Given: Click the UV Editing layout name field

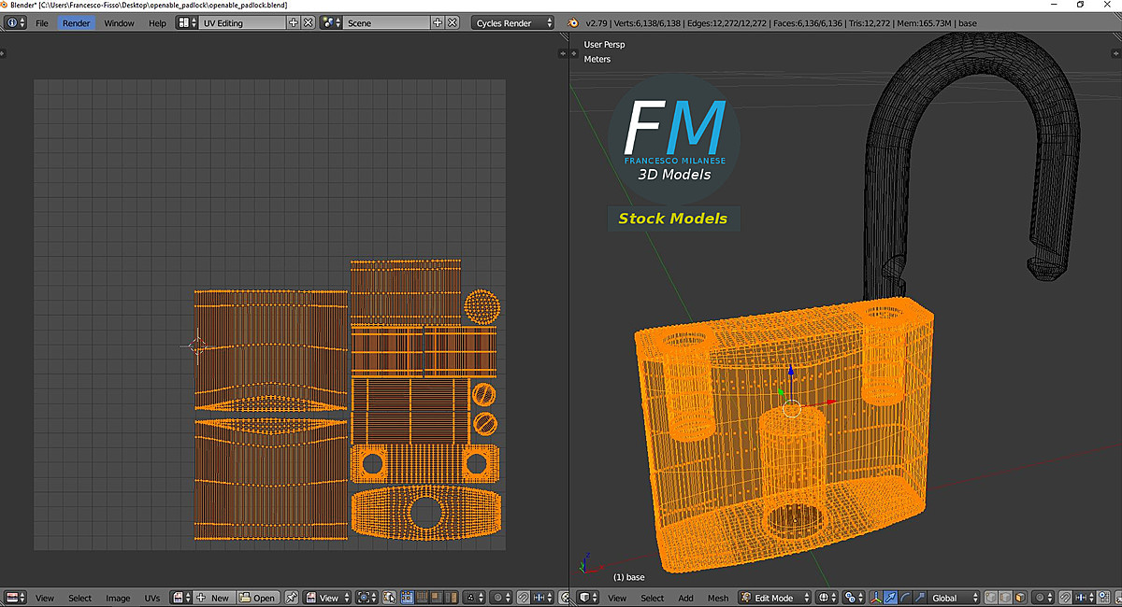Looking at the screenshot, I should click(x=239, y=22).
